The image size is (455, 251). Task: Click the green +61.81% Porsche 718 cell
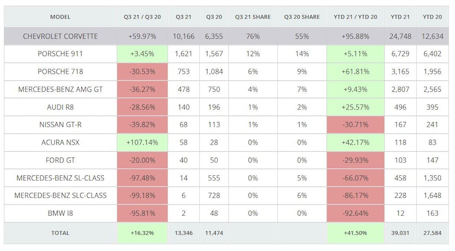click(355, 71)
